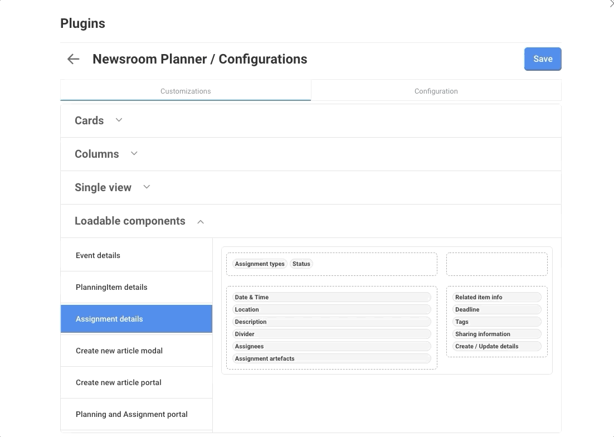Select the Assignment artefacts row
This screenshot has height=437, width=614.
(332, 358)
